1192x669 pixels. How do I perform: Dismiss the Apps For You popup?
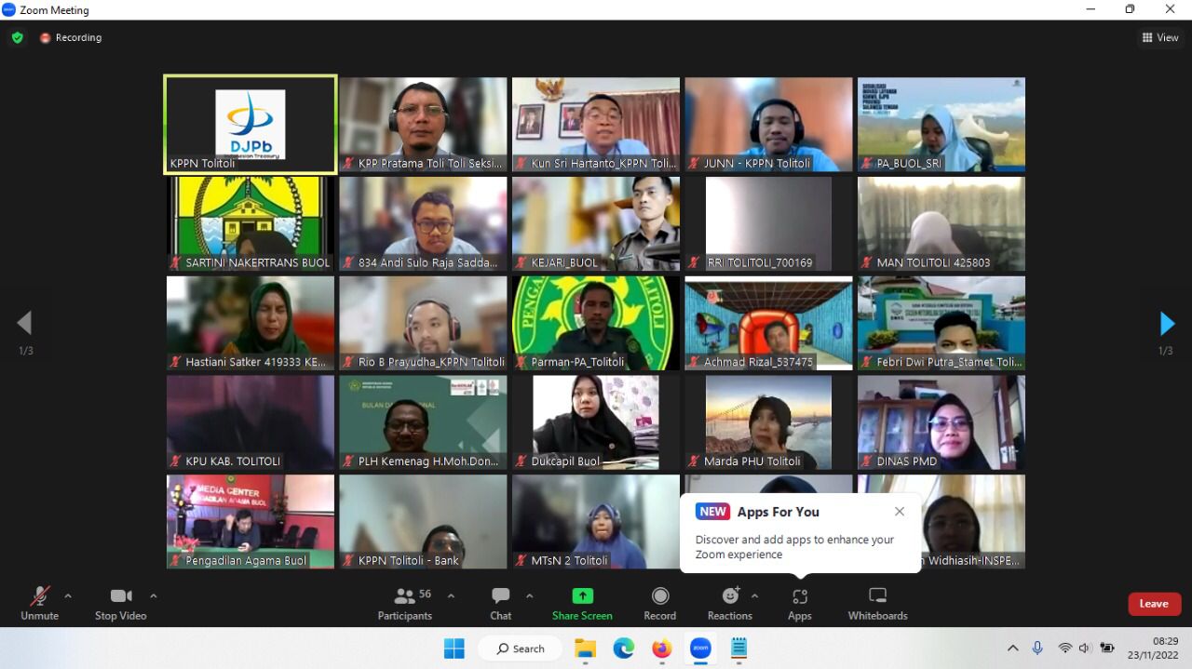click(x=899, y=512)
